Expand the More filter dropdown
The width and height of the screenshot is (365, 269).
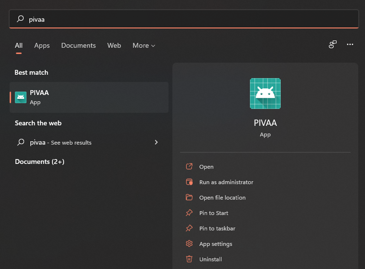coord(144,45)
